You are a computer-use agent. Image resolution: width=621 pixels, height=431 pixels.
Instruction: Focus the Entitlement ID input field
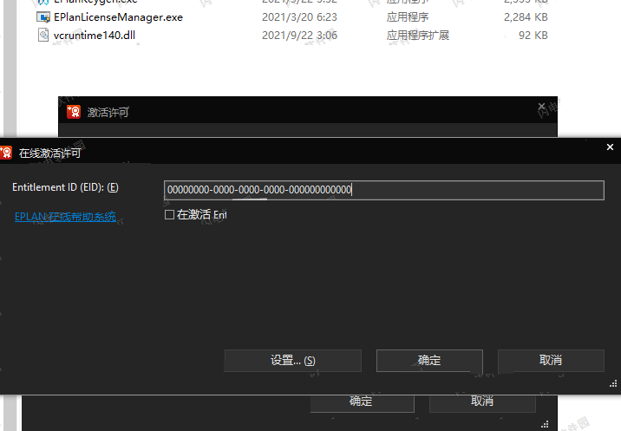click(x=383, y=190)
